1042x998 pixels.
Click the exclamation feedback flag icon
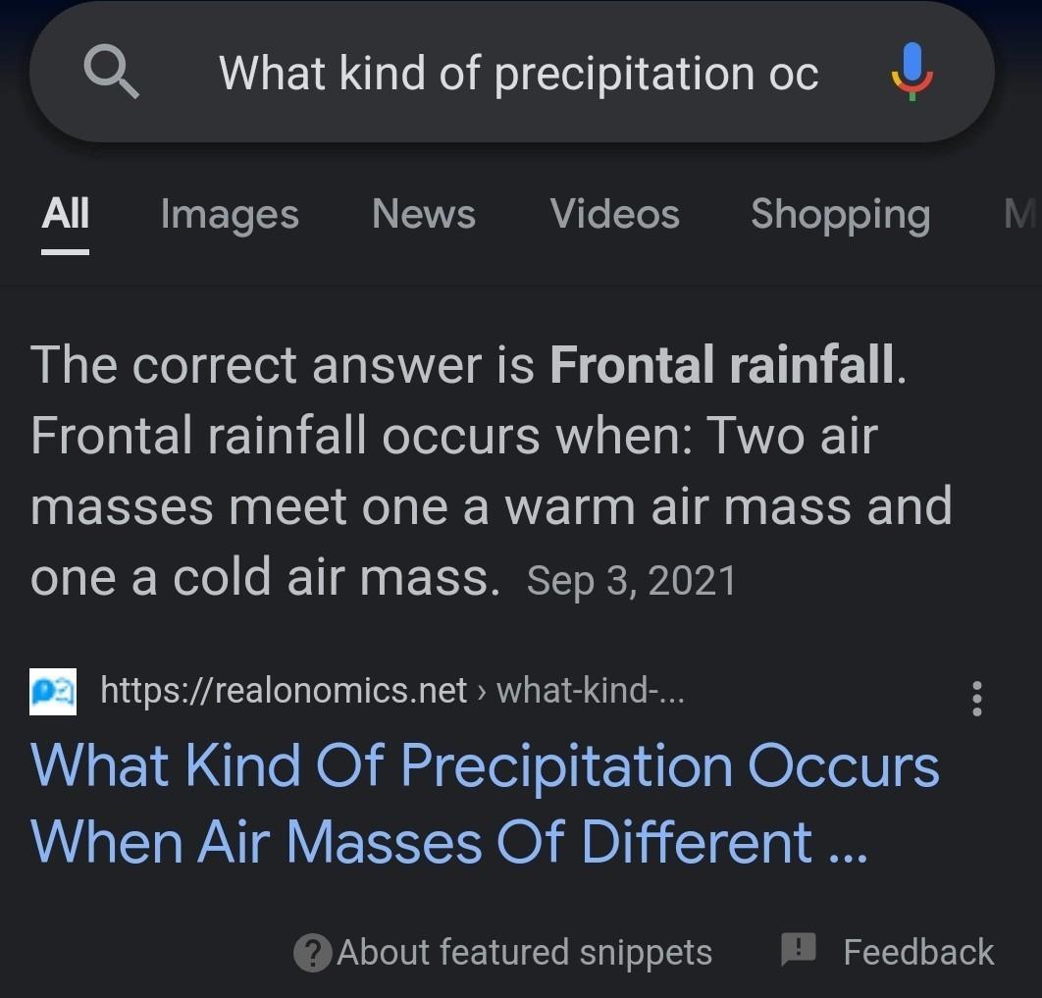point(798,948)
